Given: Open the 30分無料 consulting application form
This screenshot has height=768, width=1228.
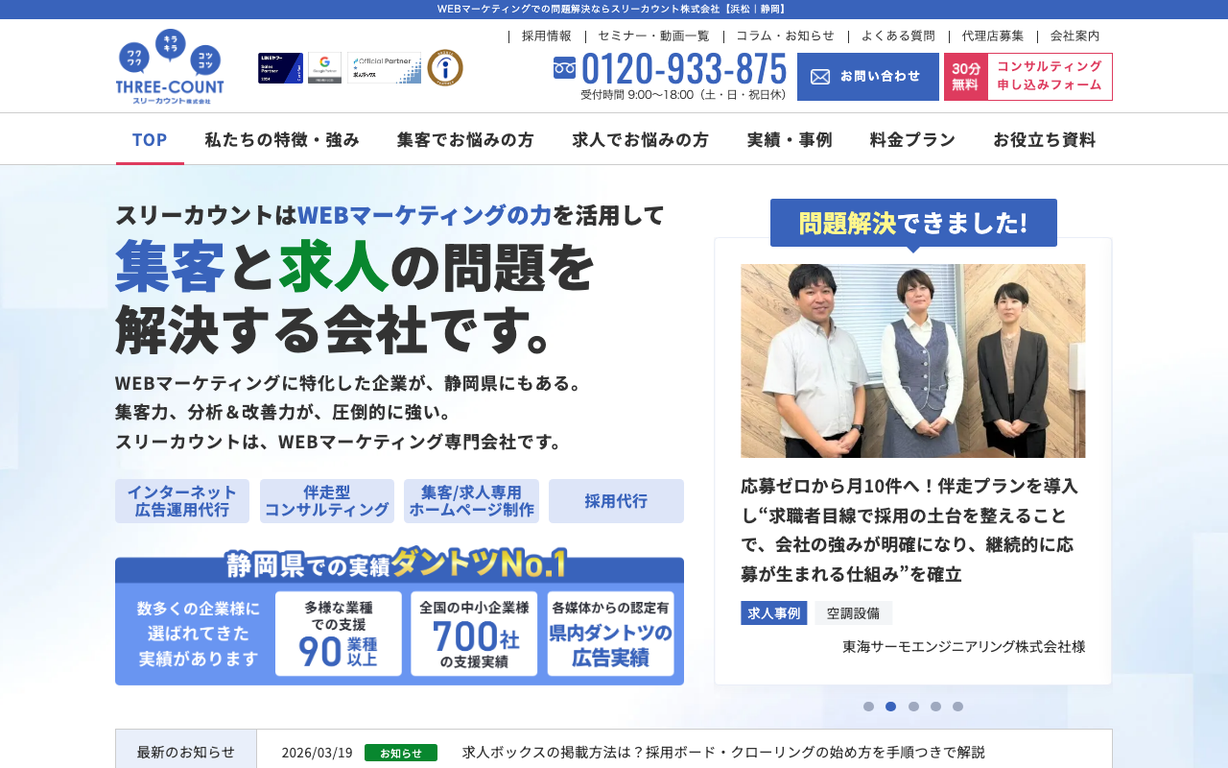Looking at the screenshot, I should click(x=1027, y=77).
